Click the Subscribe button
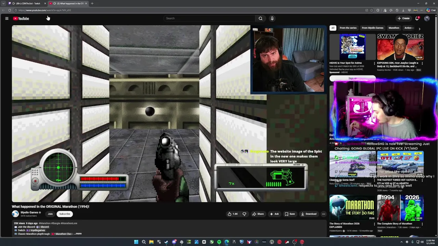This screenshot has width=438, height=246. [65, 214]
